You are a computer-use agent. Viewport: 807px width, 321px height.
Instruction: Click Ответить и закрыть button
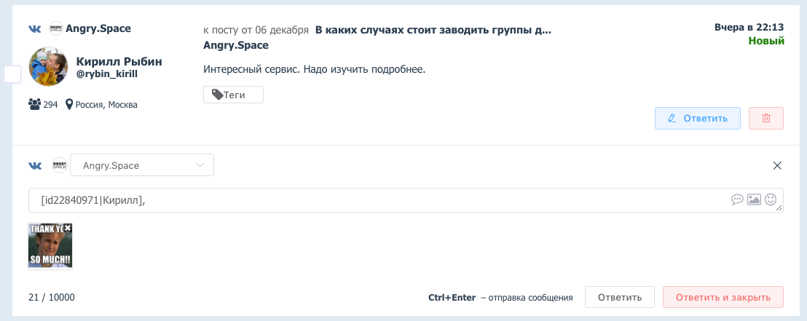(723, 297)
